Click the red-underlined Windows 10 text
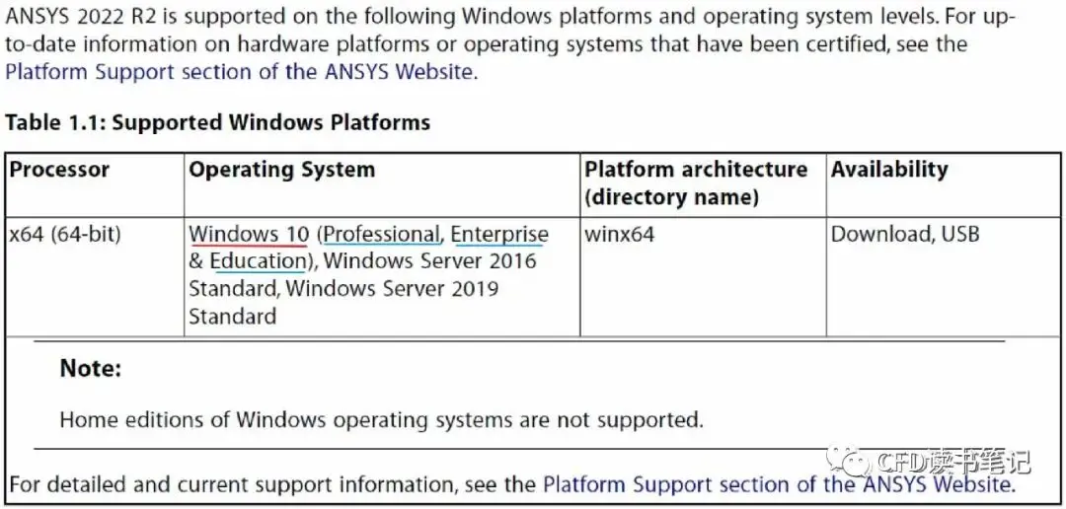The width and height of the screenshot is (1066, 509). pos(248,235)
